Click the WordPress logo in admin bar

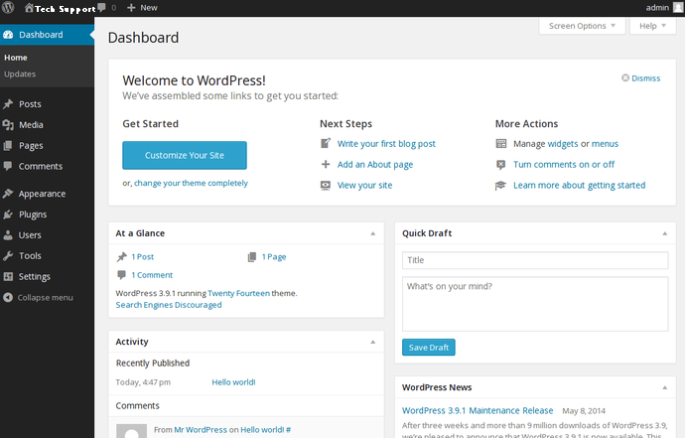(x=8, y=7)
